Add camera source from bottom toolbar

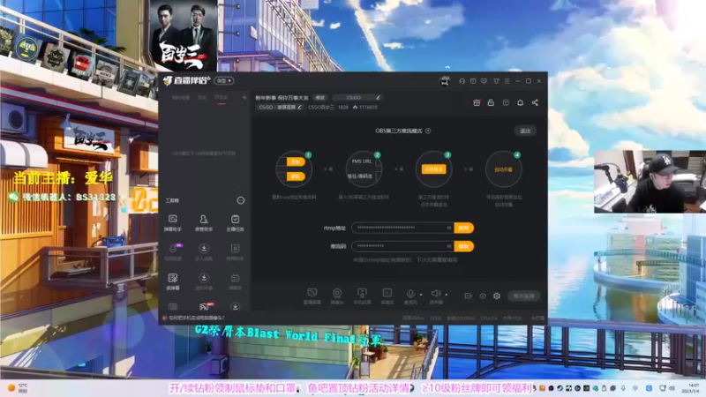pyautogui.click(x=337, y=296)
